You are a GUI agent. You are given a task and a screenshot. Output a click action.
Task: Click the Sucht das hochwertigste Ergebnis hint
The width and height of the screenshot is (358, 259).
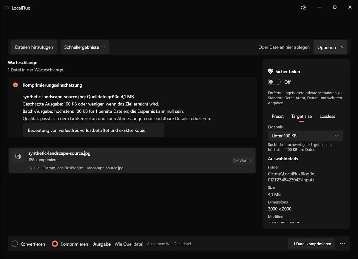(x=300, y=147)
